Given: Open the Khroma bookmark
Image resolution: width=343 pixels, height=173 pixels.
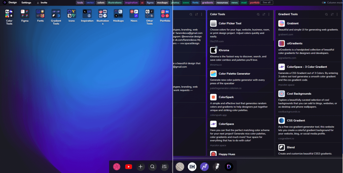Looking at the screenshot, I should 240,57.
